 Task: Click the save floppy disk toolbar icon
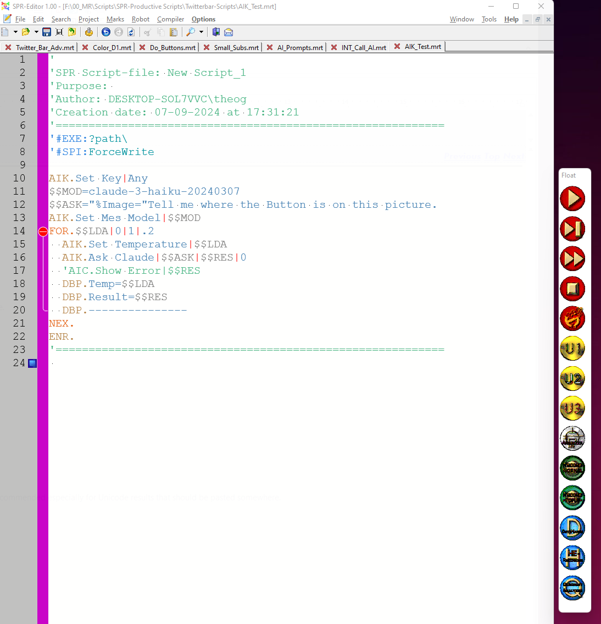[47, 32]
